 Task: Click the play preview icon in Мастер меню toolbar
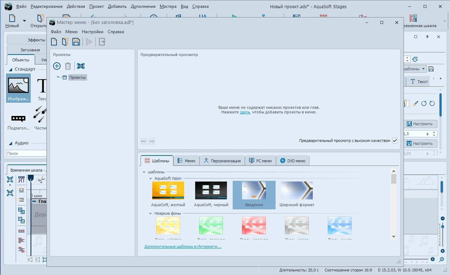coord(89,42)
